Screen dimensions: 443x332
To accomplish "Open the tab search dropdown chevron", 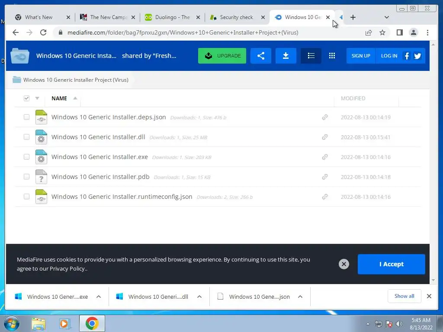I will point(386,17).
